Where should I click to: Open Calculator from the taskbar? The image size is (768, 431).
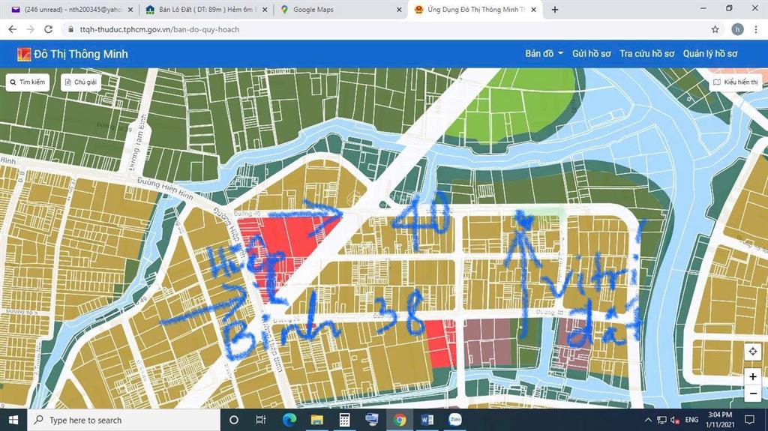point(344,420)
